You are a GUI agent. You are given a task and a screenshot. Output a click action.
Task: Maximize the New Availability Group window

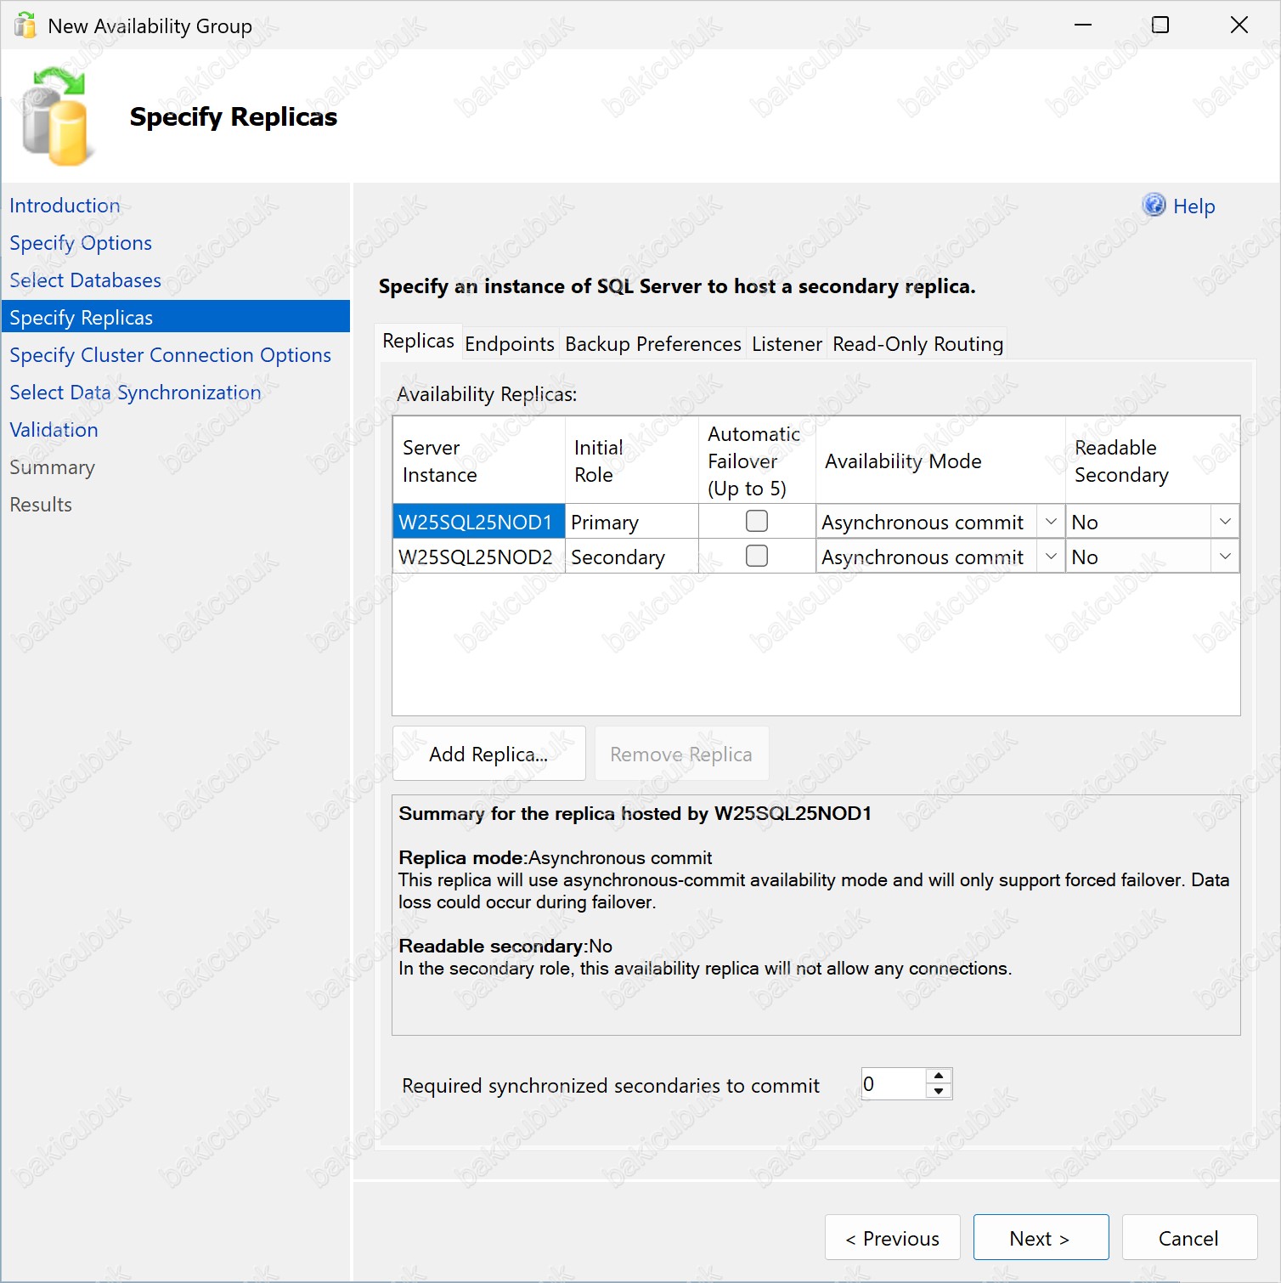[x=1160, y=25]
